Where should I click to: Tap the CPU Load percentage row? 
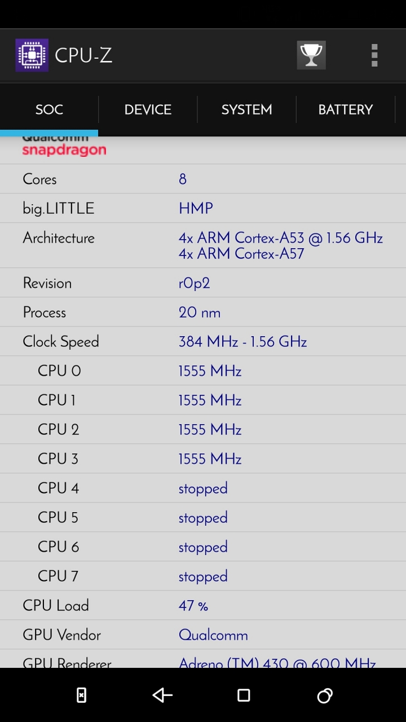pyautogui.click(x=203, y=605)
